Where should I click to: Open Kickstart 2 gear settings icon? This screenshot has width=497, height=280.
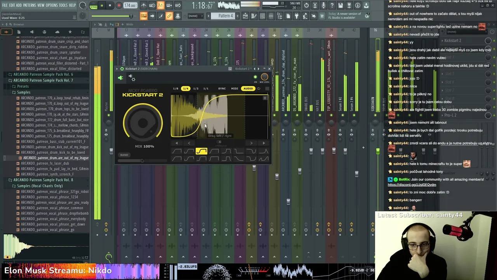pyautogui.click(x=122, y=68)
